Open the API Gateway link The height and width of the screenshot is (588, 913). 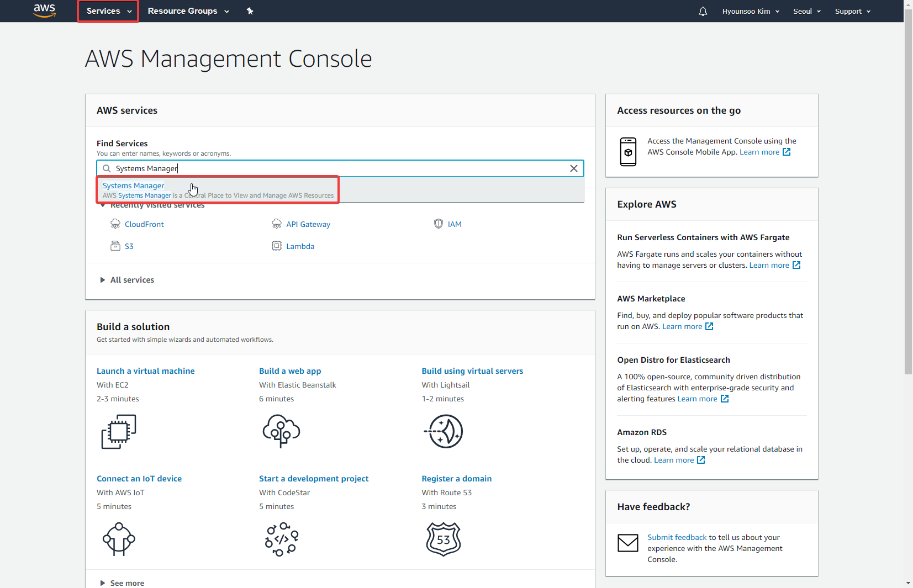tap(308, 224)
